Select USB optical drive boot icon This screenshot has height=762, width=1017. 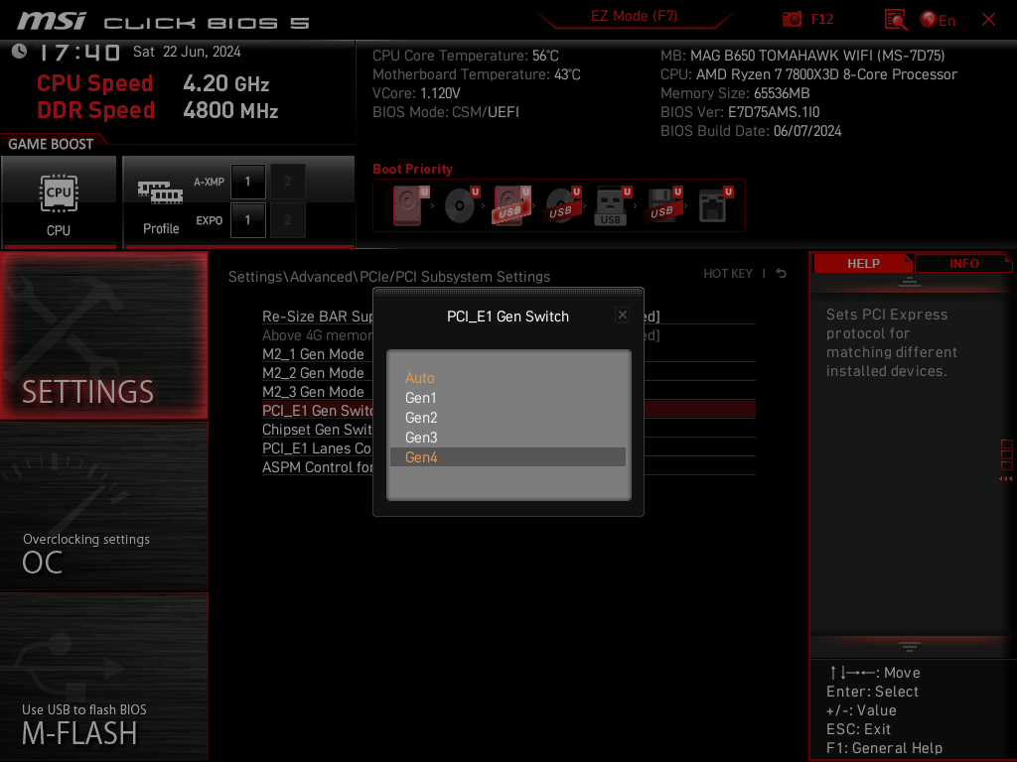(562, 204)
